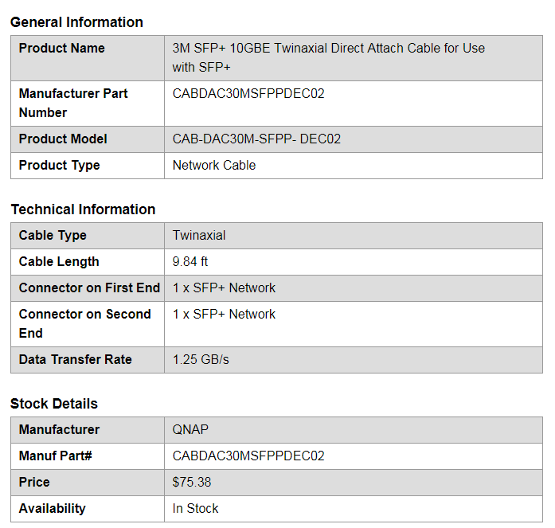
Task: Click the Manuf Part# label
Action: point(56,456)
